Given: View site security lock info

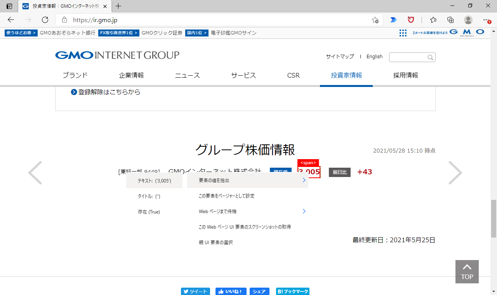Looking at the screenshot, I should click(x=64, y=20).
